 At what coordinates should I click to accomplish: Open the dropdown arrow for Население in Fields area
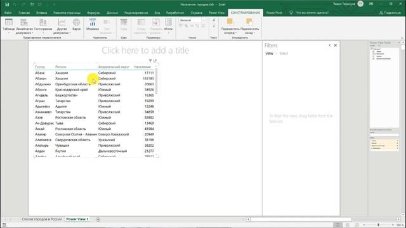tap(397, 148)
